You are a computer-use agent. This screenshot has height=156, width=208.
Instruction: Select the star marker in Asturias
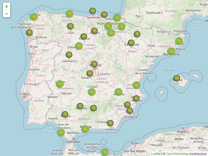click(x=69, y=14)
